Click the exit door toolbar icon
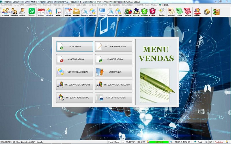This screenshot has width=231, height=144. [x=216, y=12]
